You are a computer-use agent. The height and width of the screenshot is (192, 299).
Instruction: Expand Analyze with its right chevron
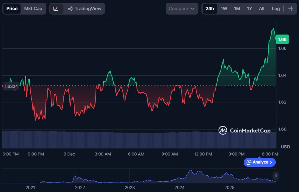click(x=271, y=162)
